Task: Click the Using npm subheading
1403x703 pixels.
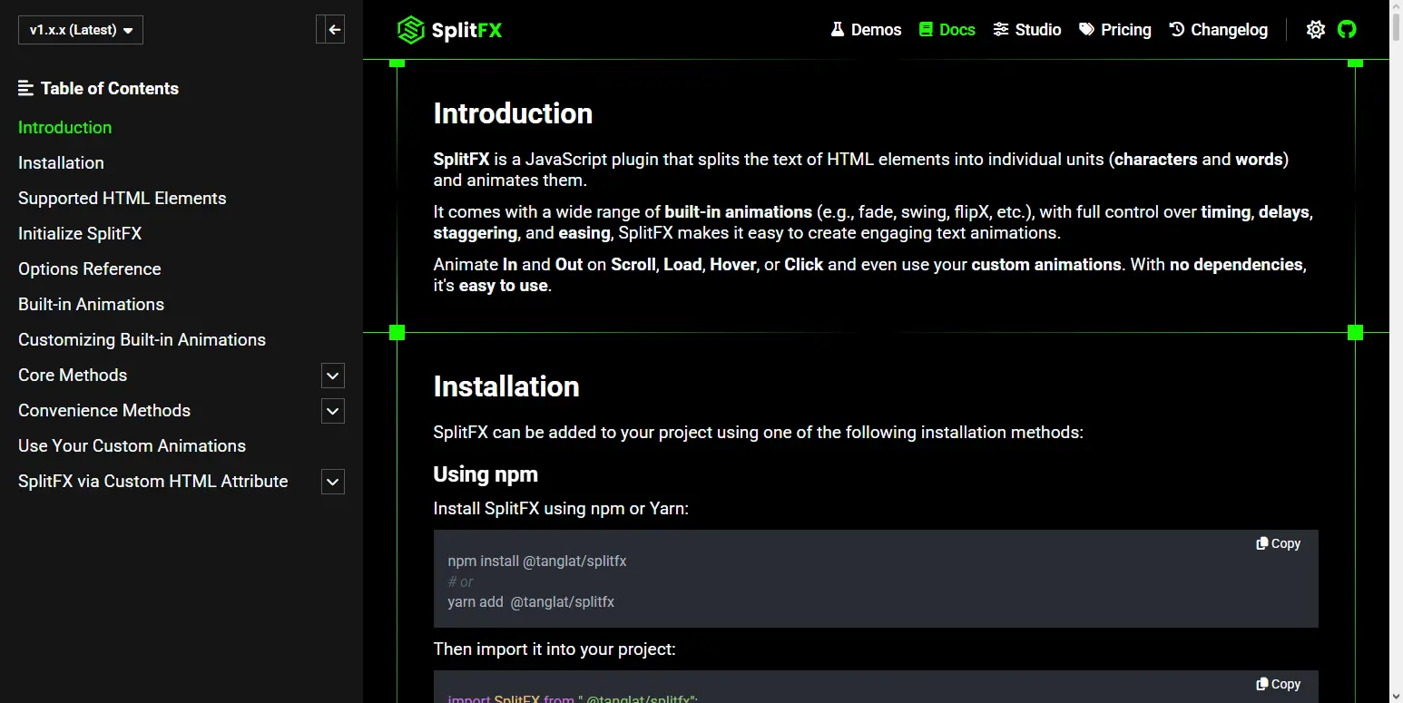Action: pos(486,474)
